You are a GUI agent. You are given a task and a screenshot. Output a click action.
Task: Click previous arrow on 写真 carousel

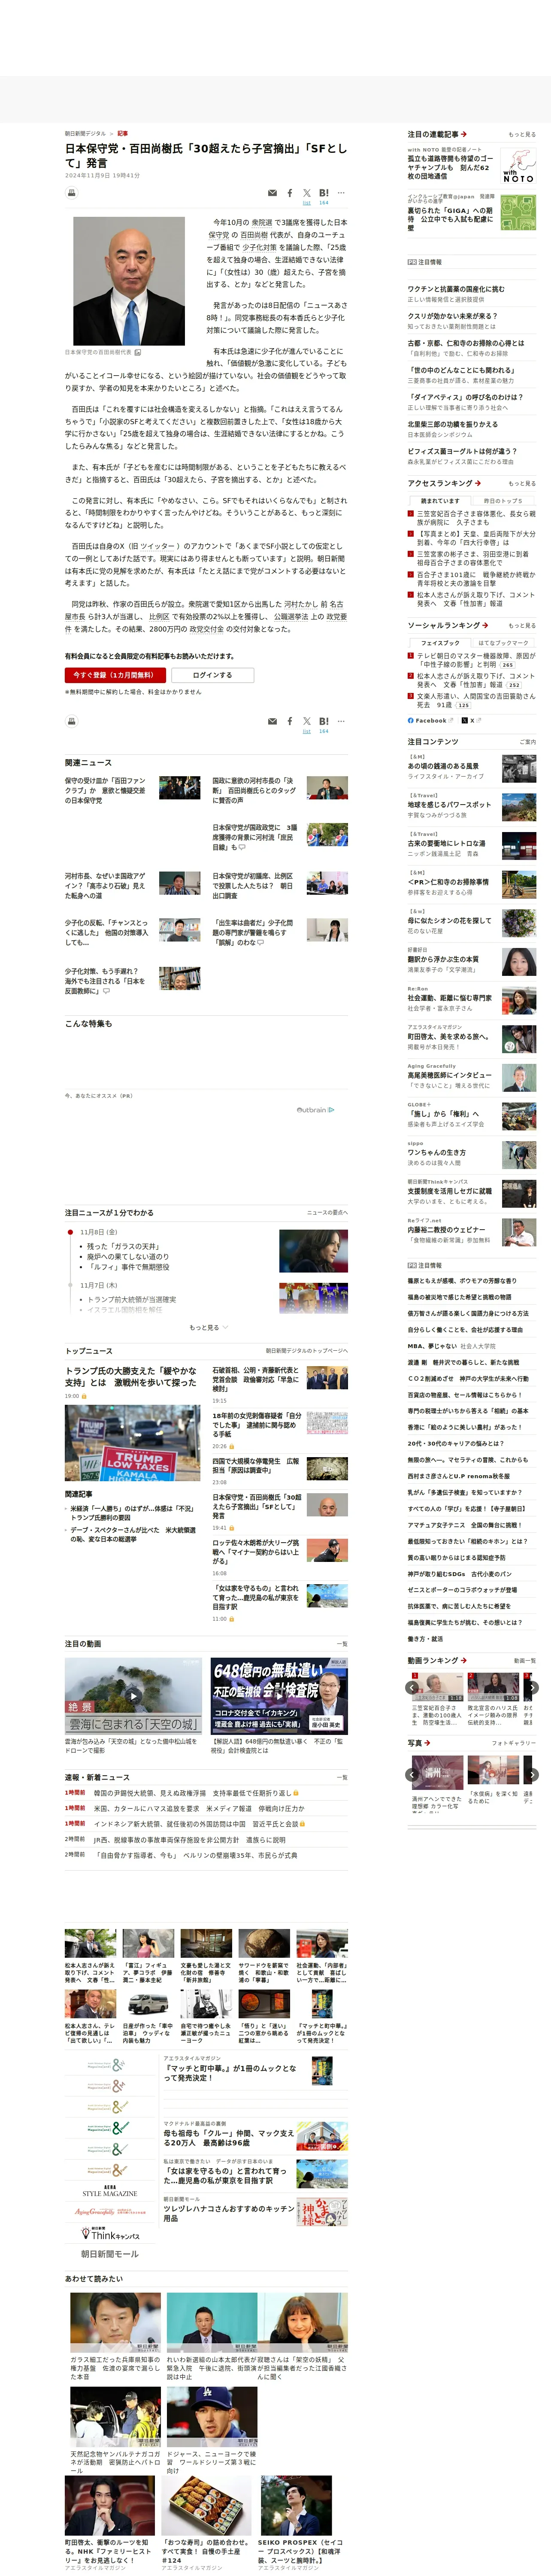[x=412, y=1774]
